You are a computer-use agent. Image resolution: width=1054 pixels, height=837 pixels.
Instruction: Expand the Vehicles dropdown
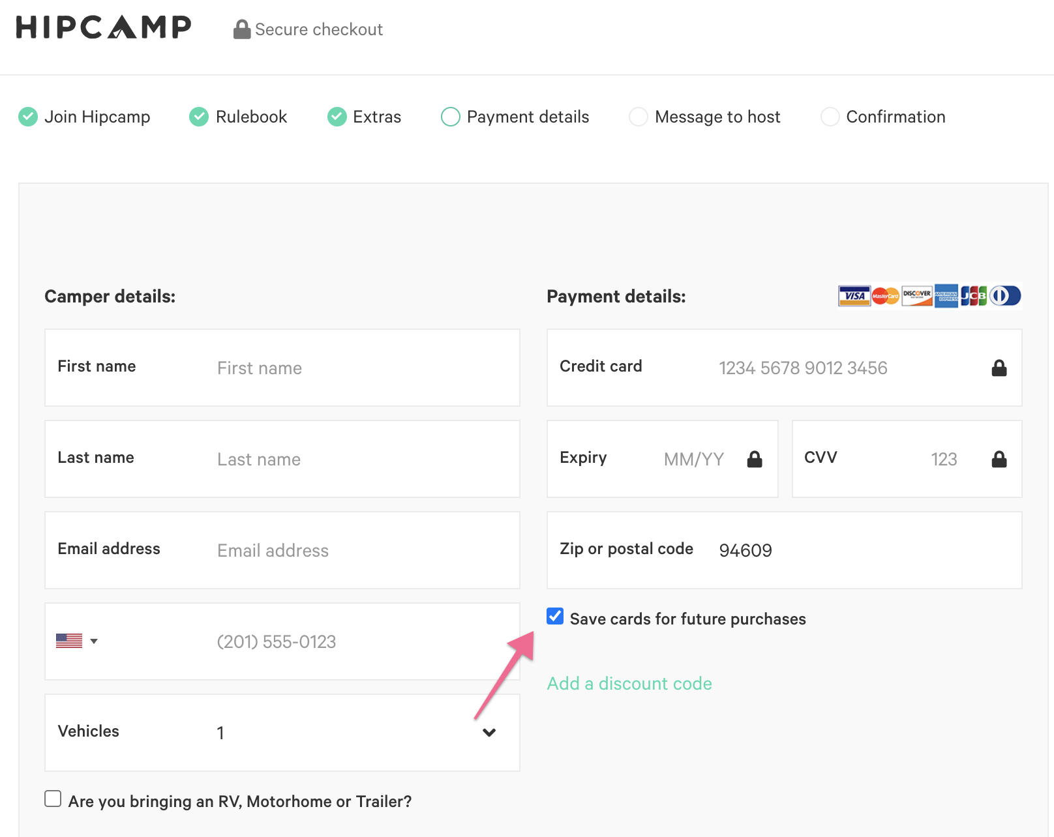click(489, 733)
